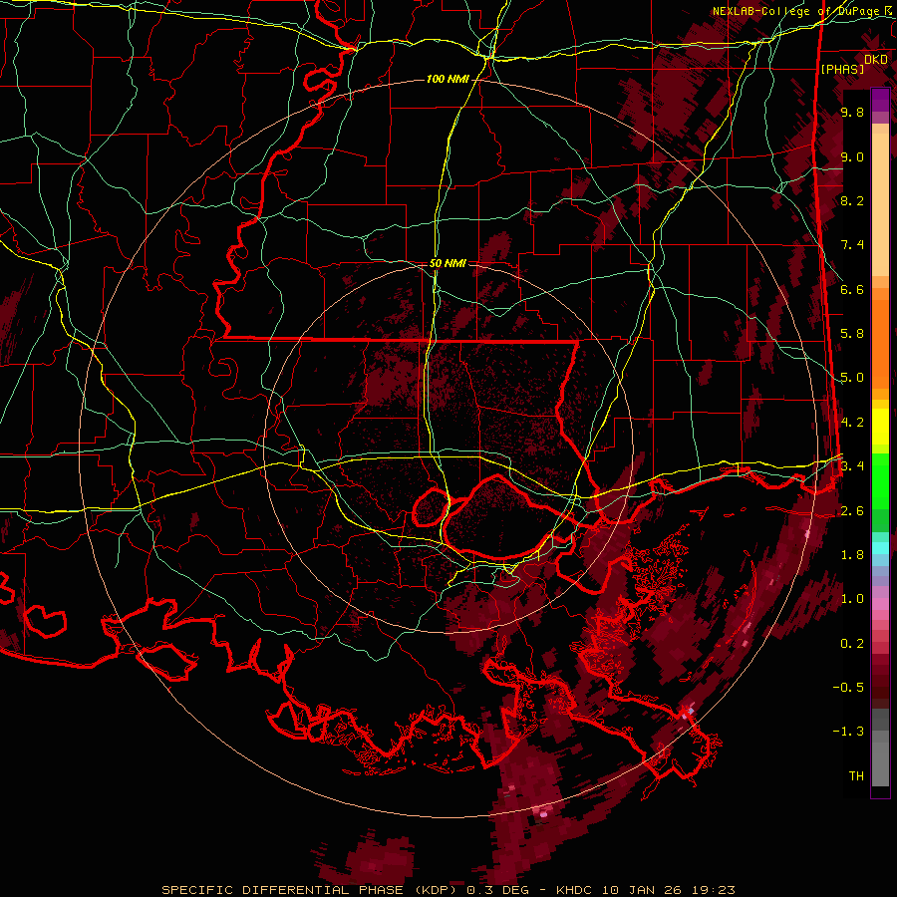This screenshot has height=897, width=897.
Task: Click the 2.6 scale value
Action: (852, 511)
